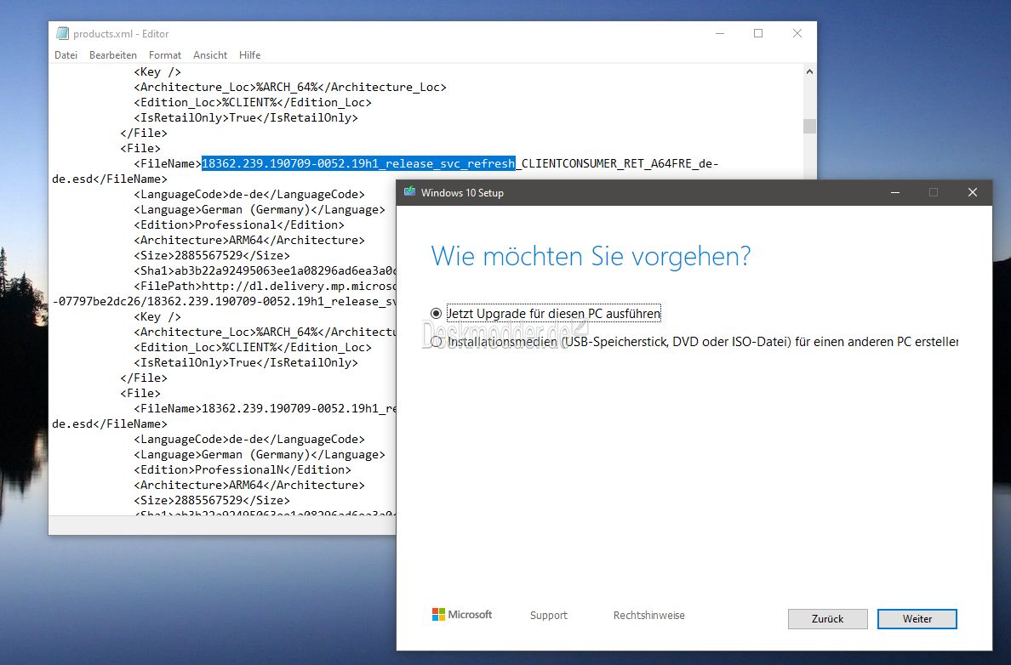Open the Bearbeiten menu in Editor
This screenshot has height=665, width=1011.
click(x=113, y=55)
